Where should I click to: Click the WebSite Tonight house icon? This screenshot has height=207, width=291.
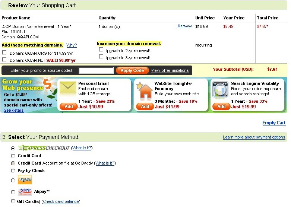coord(145,90)
